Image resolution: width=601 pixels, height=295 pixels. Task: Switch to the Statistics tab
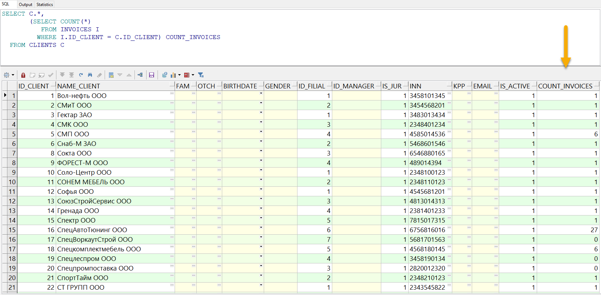[45, 5]
